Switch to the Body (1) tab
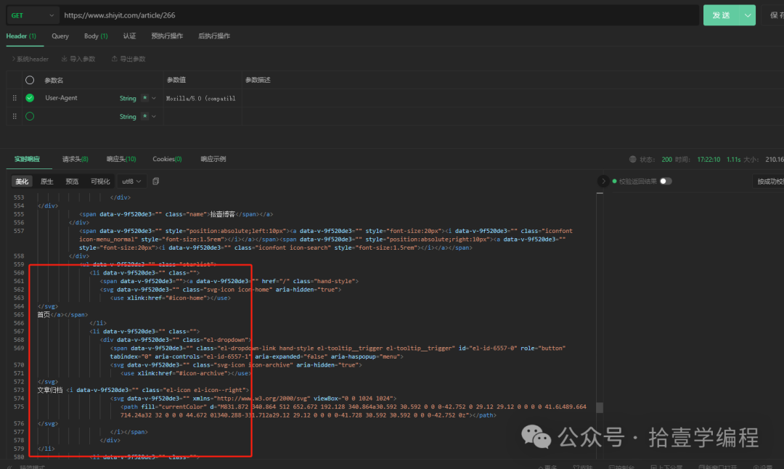Viewport: 784px width, 469px height. click(x=96, y=36)
